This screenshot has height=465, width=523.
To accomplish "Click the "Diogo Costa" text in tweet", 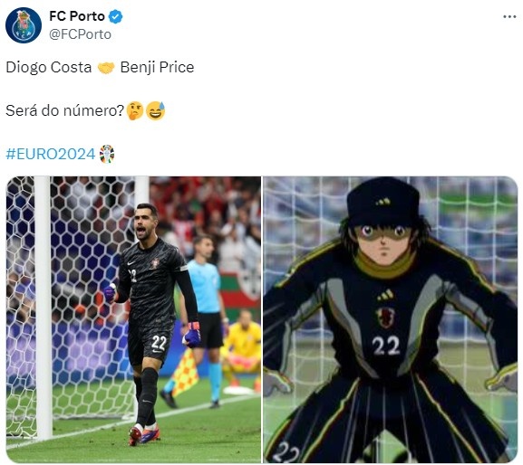I will 49,67.
